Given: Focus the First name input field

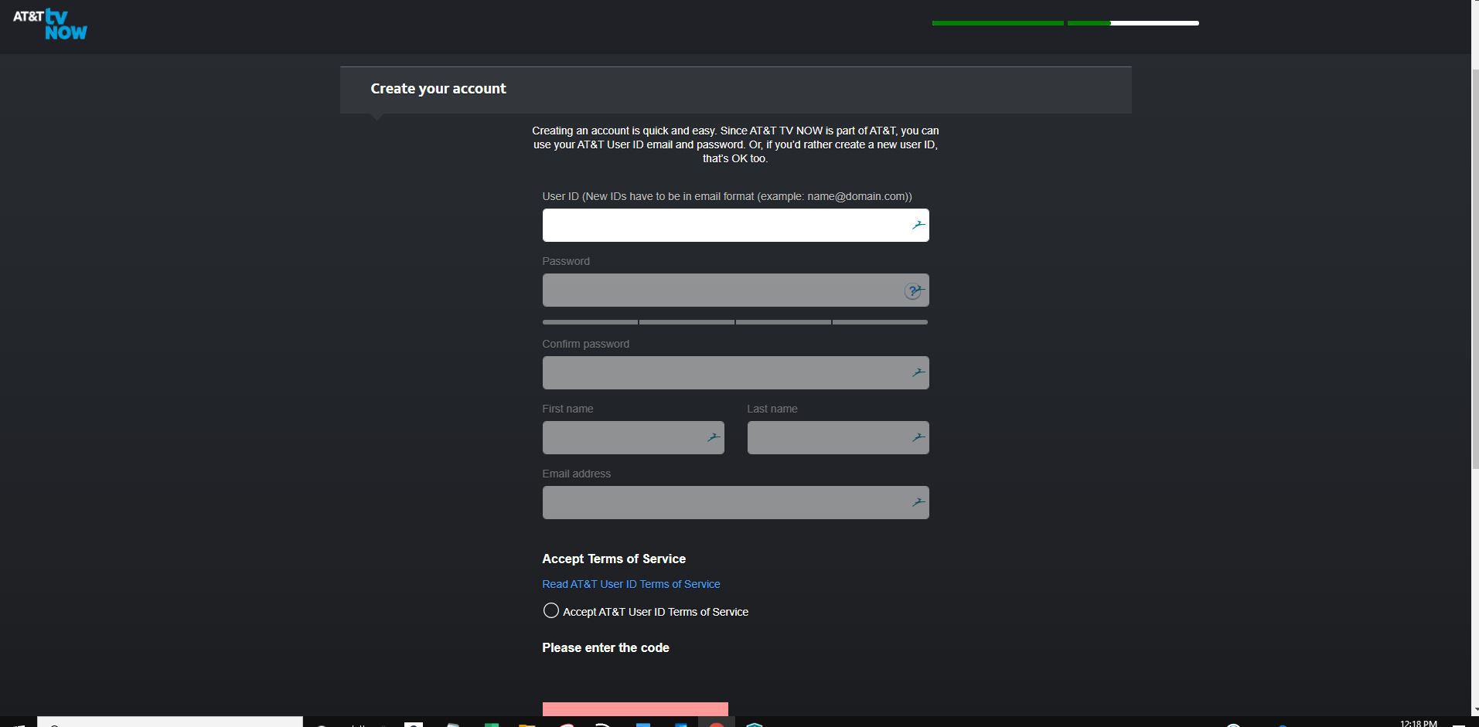Looking at the screenshot, I should 633,437.
